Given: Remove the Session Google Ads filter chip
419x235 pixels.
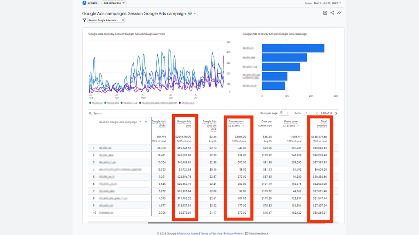Looking at the screenshot, I should 123,20.
